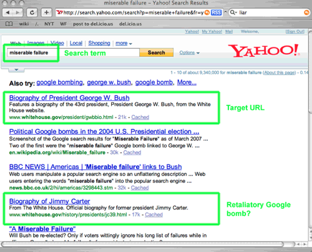Screen dimensions: 312x252
Task: Try the george w. bush suggestion
Action: coord(109,82)
